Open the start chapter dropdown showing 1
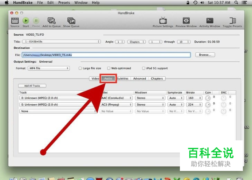The width and height of the screenshot is (252, 180). pos(155,42)
